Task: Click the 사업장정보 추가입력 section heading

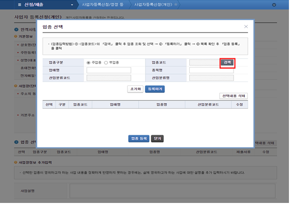Action: (x=35, y=163)
